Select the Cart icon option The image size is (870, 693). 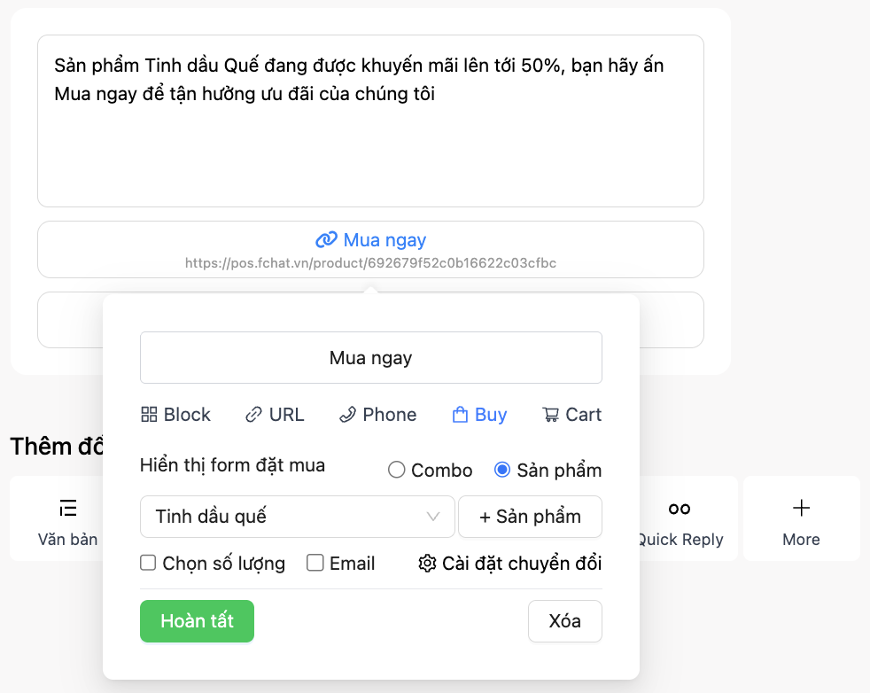551,415
